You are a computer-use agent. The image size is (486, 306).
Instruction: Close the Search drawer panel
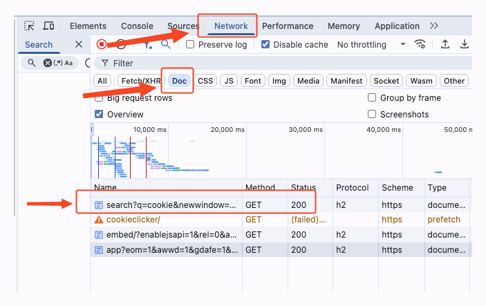pos(78,44)
